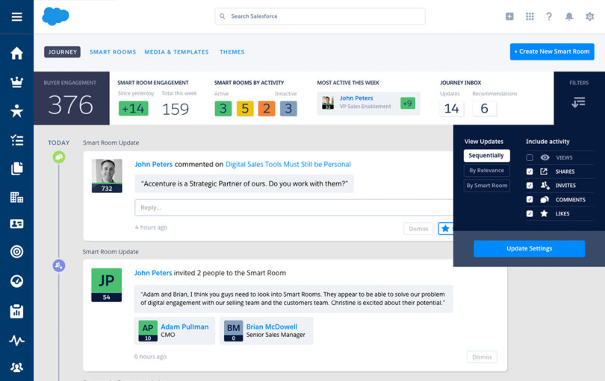The height and width of the screenshot is (381, 605).
Task: Open the files/documents icon in the sidebar
Action: click(16, 169)
